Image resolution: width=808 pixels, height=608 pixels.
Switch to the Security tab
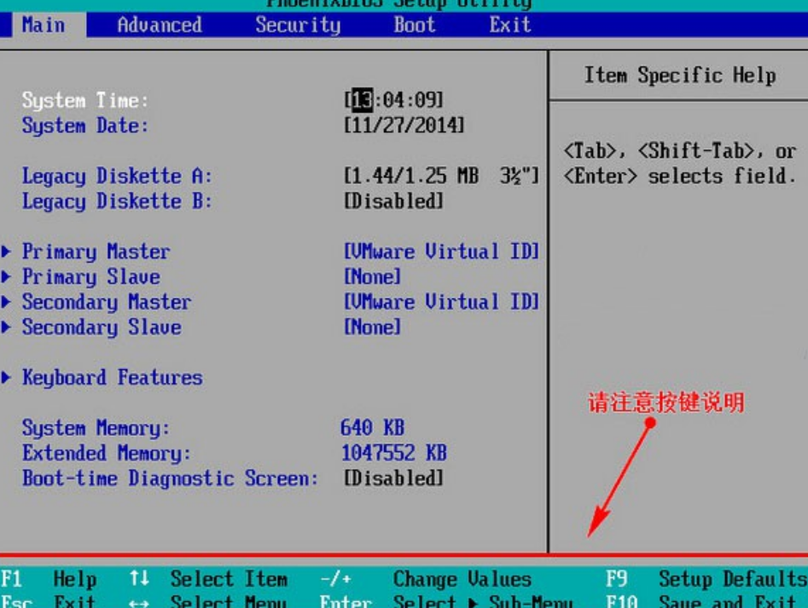pyautogui.click(x=297, y=25)
